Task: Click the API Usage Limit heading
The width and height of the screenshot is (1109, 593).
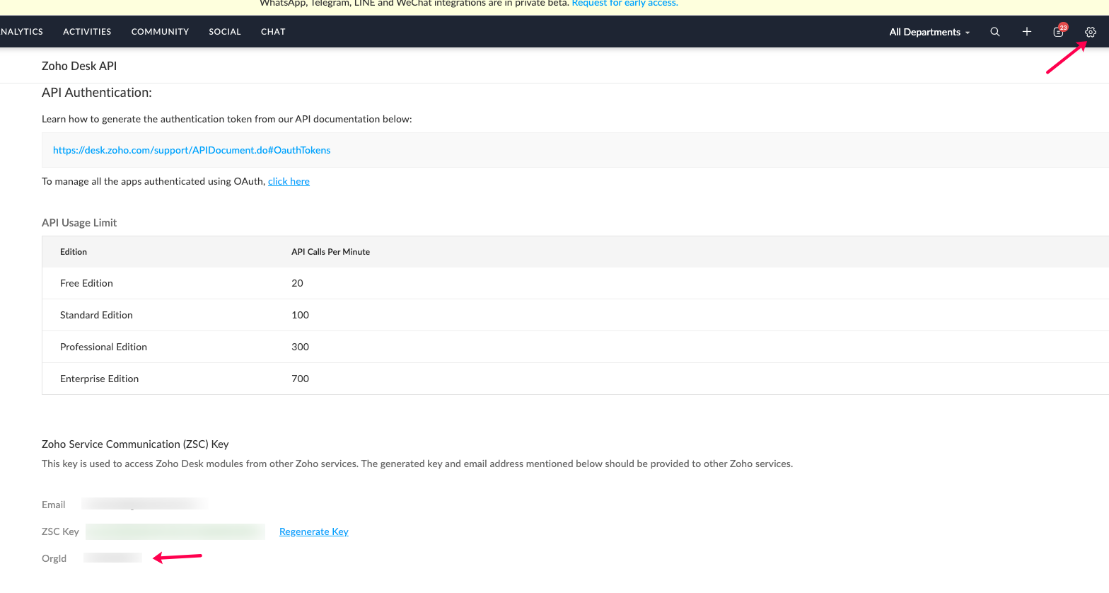Action: point(79,222)
